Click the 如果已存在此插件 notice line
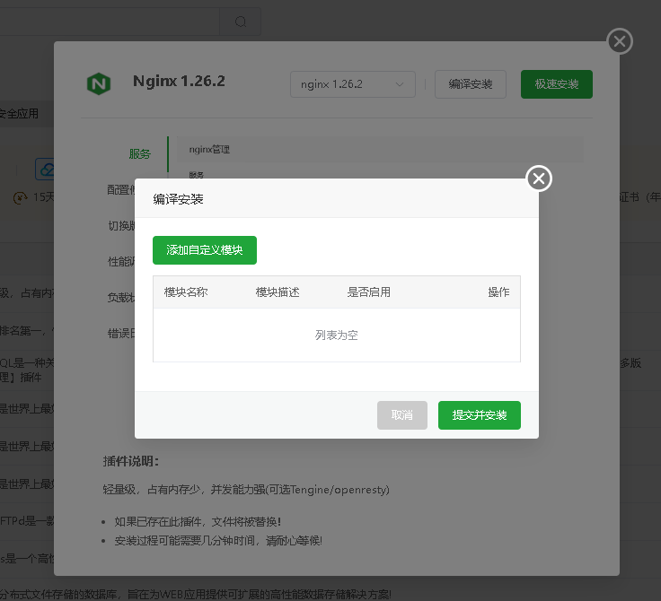 198,522
